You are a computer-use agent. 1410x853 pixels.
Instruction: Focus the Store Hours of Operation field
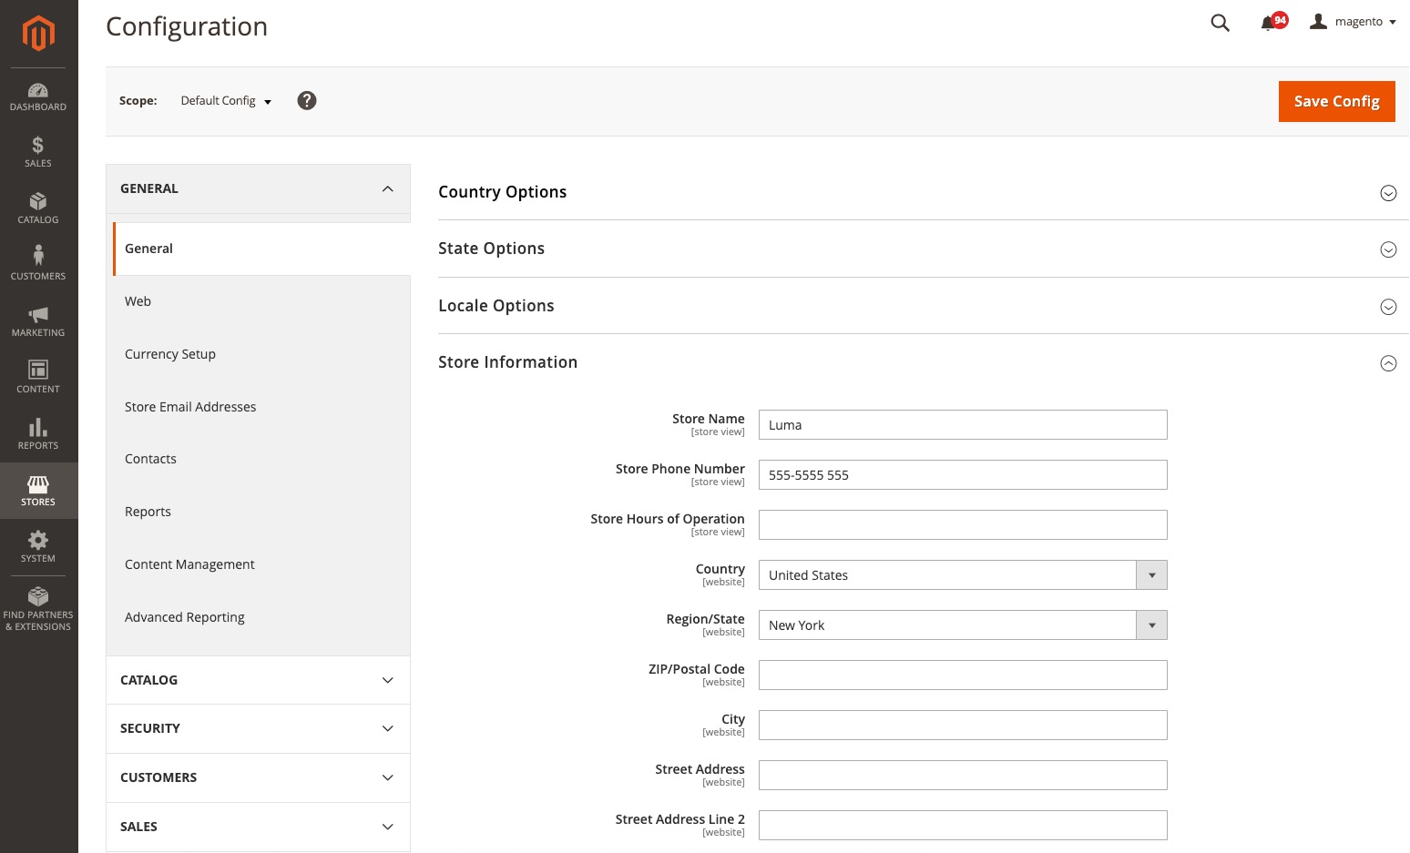[x=962, y=525]
